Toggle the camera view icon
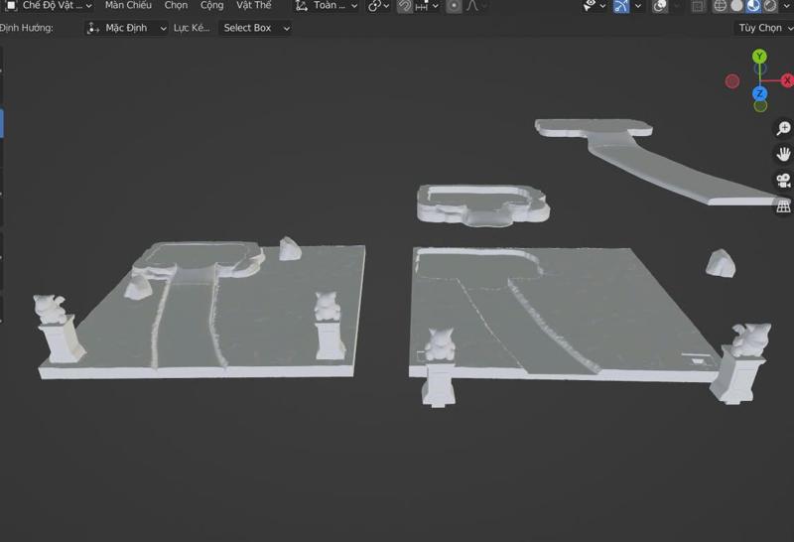The height and width of the screenshot is (542, 794). coord(783,181)
